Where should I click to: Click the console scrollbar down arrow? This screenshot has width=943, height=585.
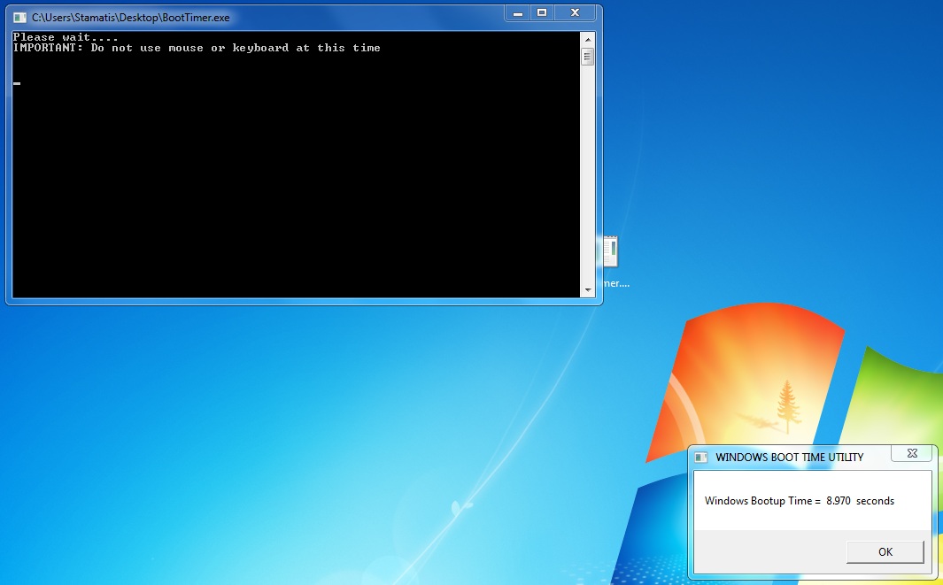(x=588, y=290)
